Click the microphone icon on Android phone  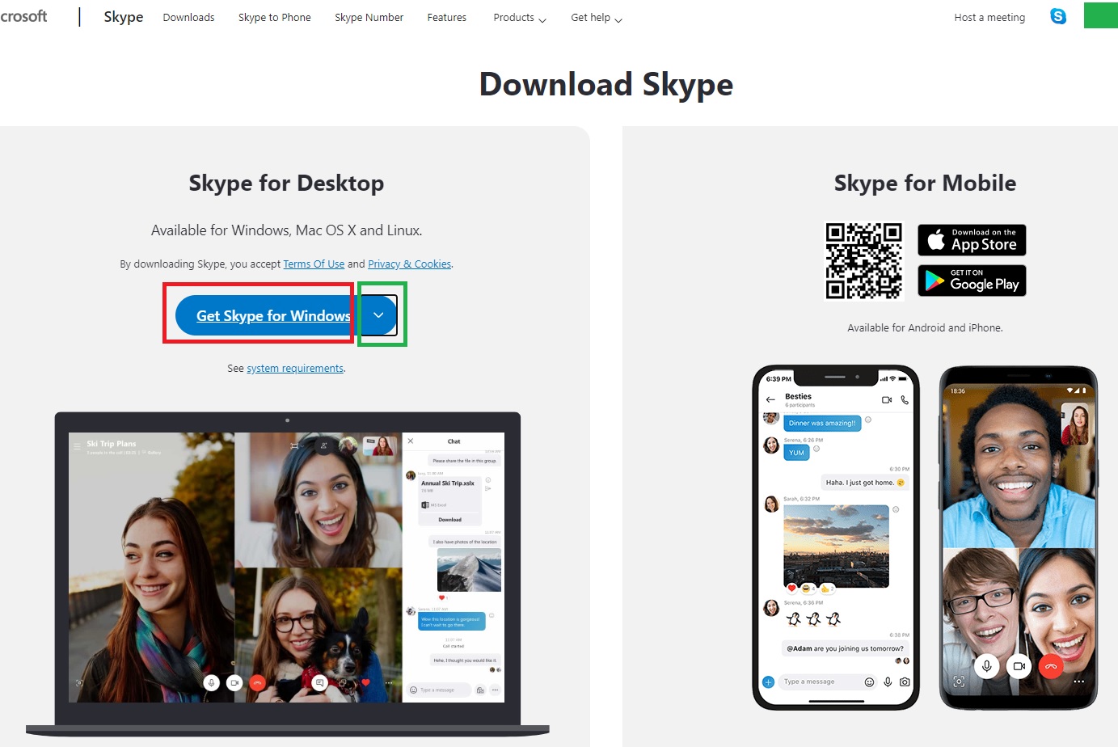tap(986, 666)
